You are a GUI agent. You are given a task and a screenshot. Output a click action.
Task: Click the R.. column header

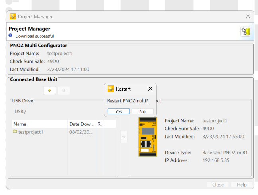[x=100, y=124]
